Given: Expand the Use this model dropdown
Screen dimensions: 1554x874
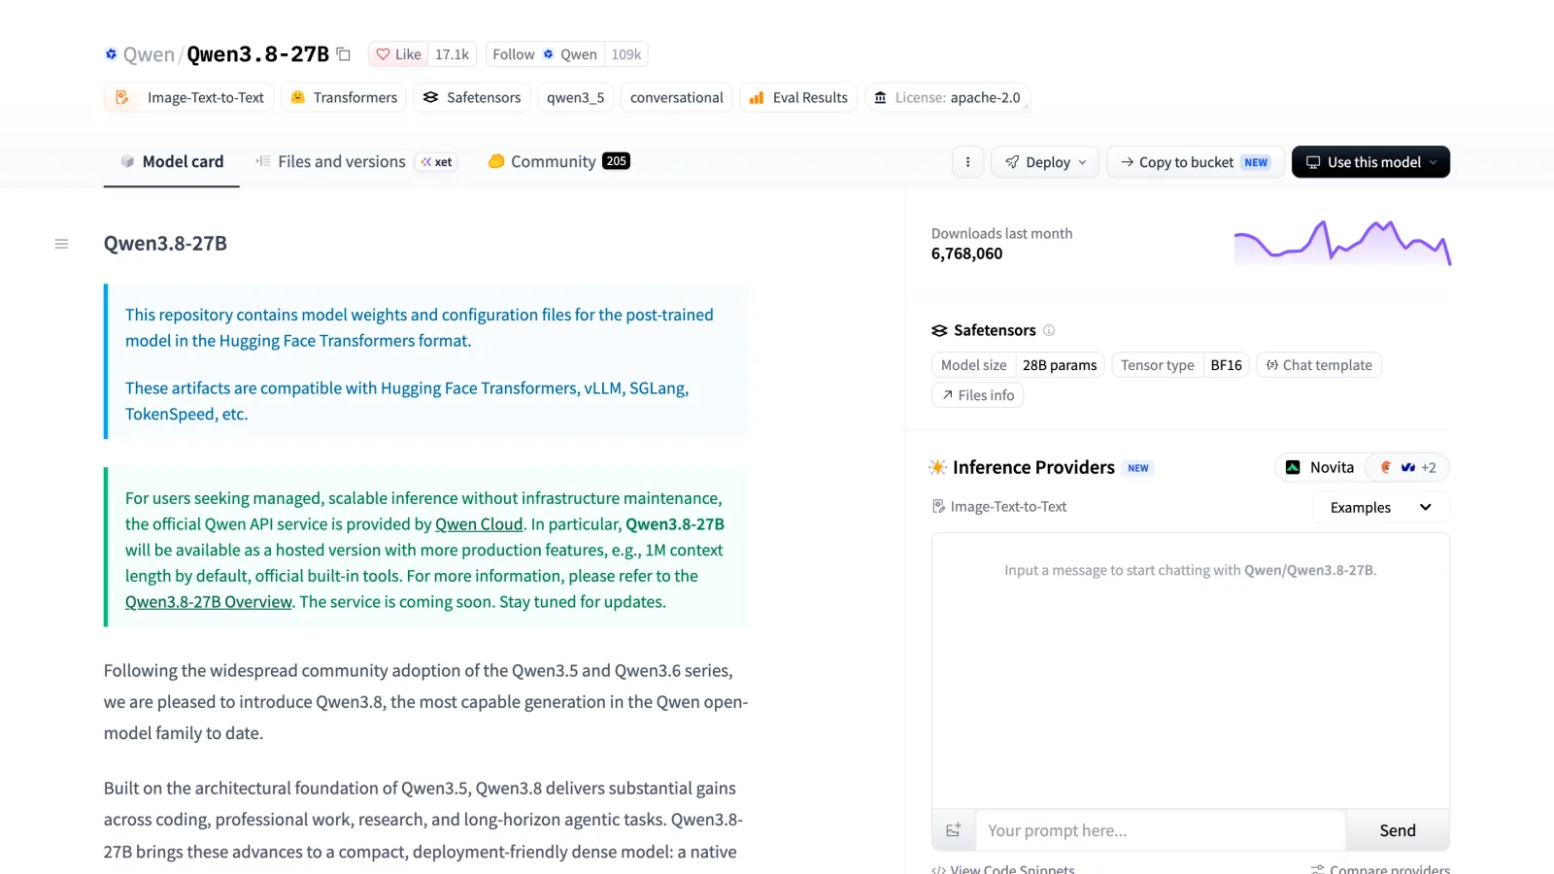Looking at the screenshot, I should [1370, 162].
